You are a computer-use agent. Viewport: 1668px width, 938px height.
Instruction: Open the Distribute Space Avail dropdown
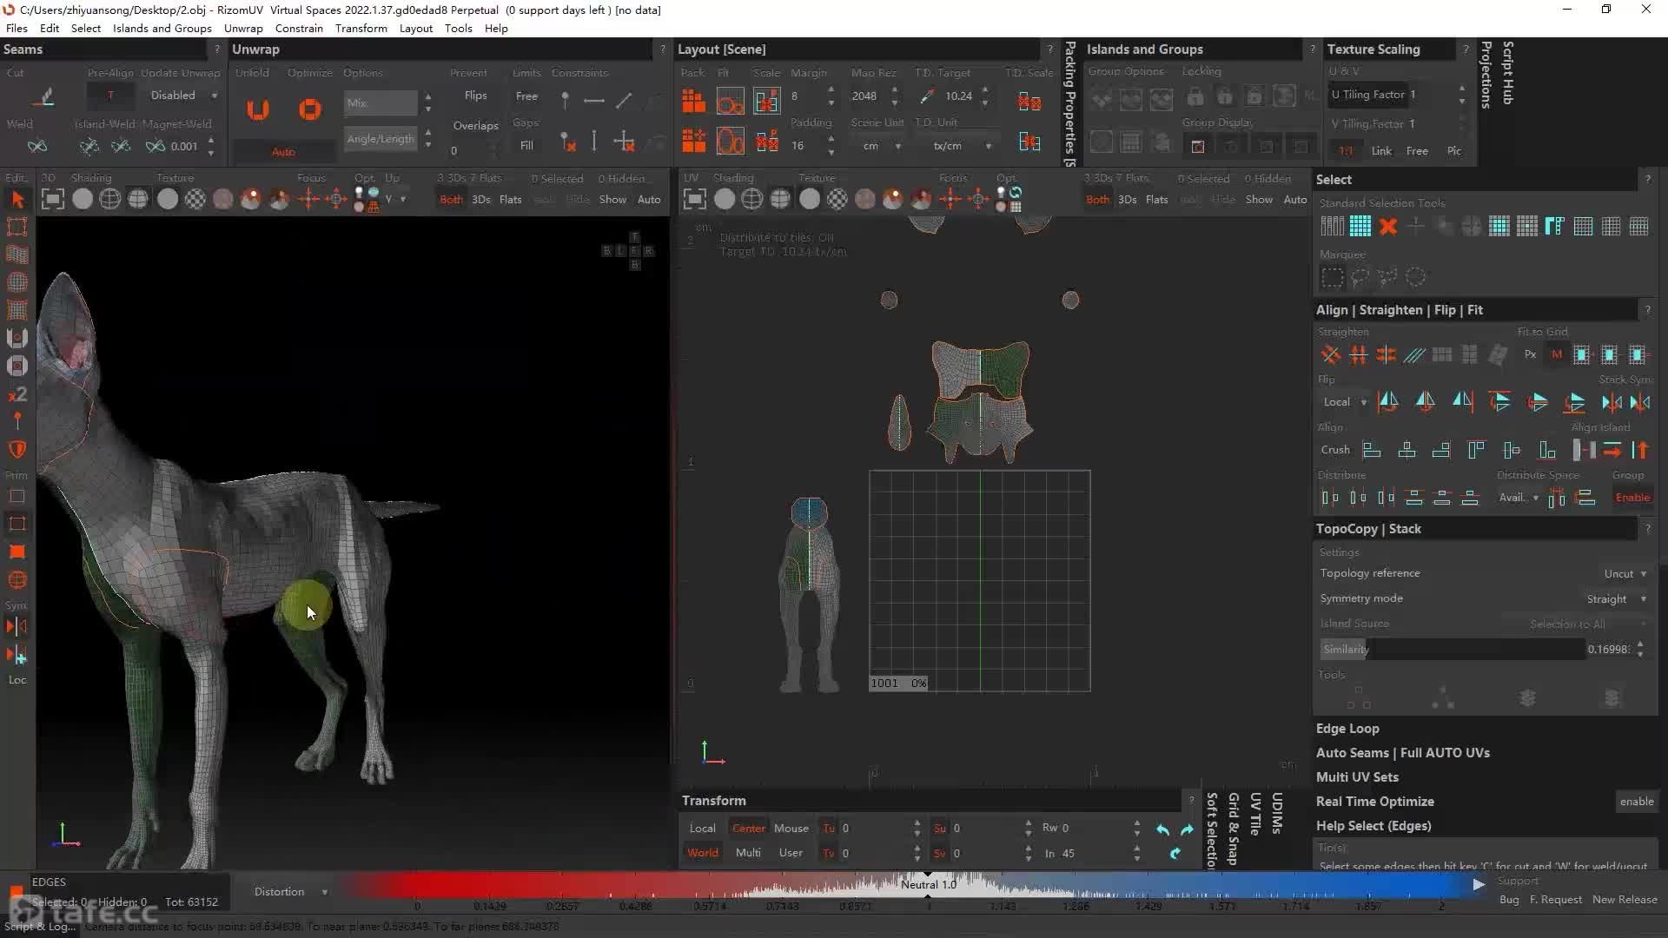(x=1519, y=498)
